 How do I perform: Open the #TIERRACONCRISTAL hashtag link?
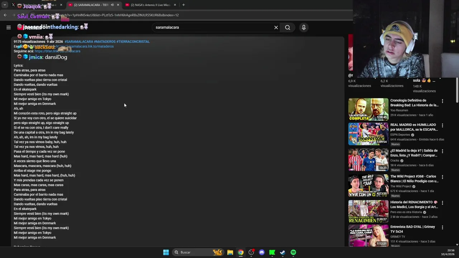[x=133, y=42]
